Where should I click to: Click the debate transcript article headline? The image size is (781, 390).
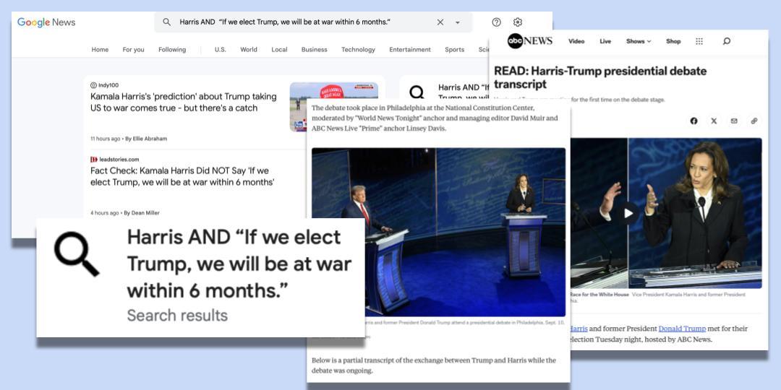(600, 77)
